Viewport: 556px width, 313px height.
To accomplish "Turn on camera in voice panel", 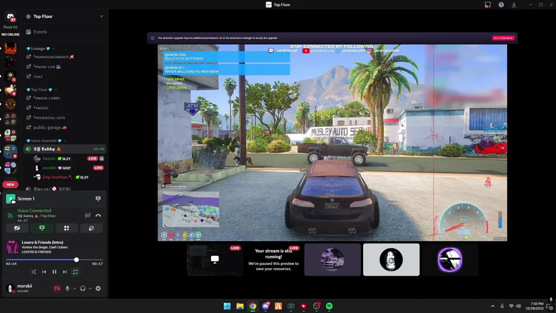I will tap(17, 228).
